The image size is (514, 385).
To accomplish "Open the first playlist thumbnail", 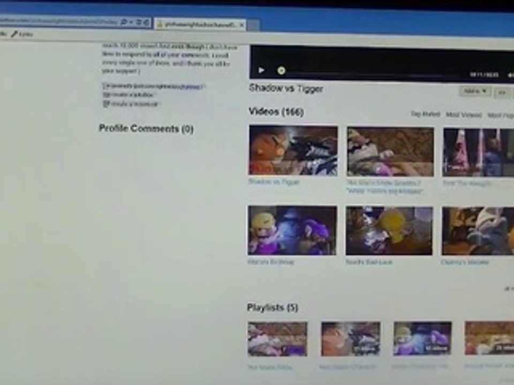I will [x=277, y=339].
